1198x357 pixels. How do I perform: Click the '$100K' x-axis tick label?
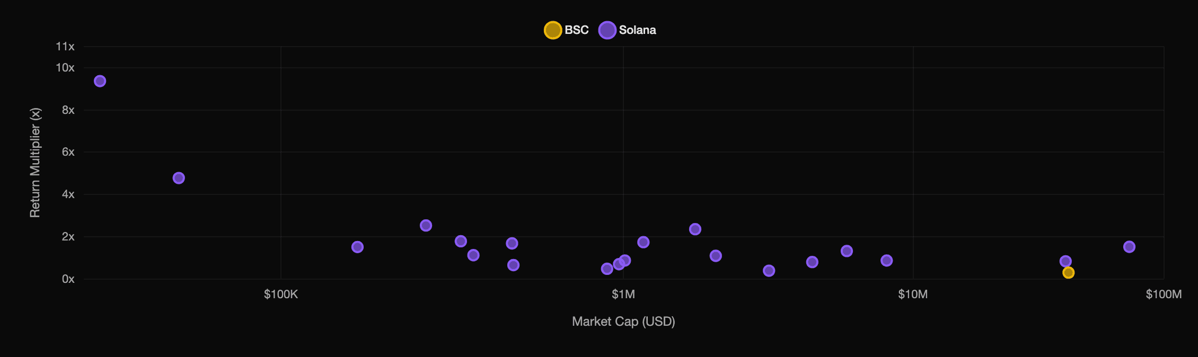(281, 294)
